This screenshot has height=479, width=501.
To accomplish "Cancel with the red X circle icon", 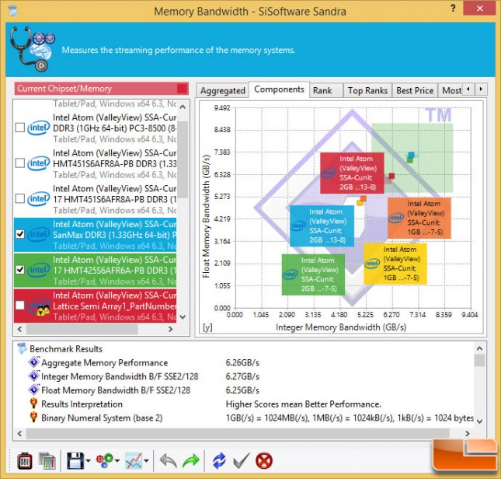I will click(264, 461).
